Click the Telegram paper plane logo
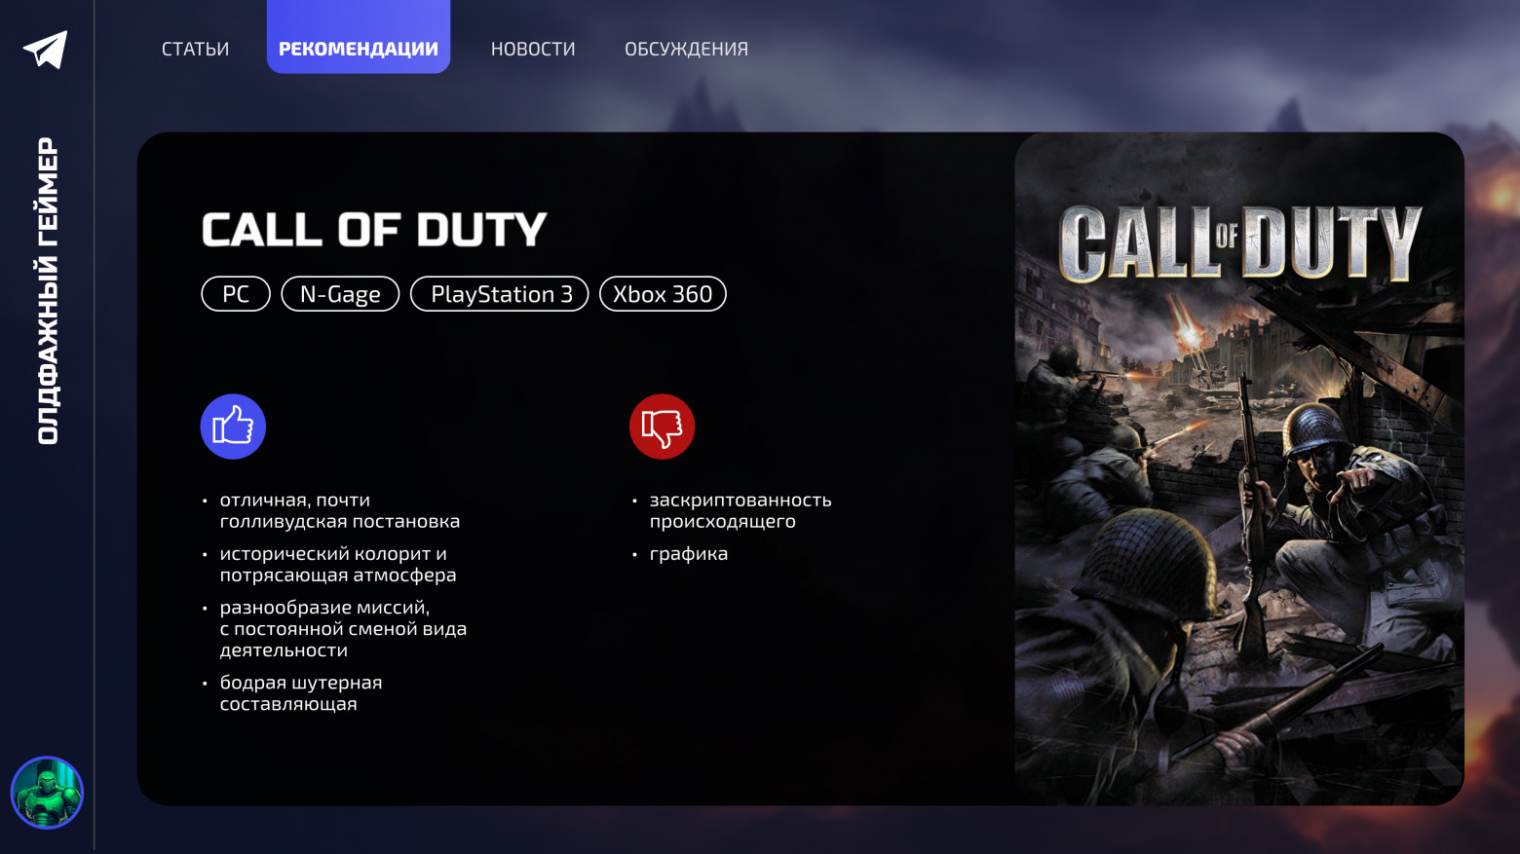The width and height of the screenshot is (1520, 854). [x=45, y=48]
